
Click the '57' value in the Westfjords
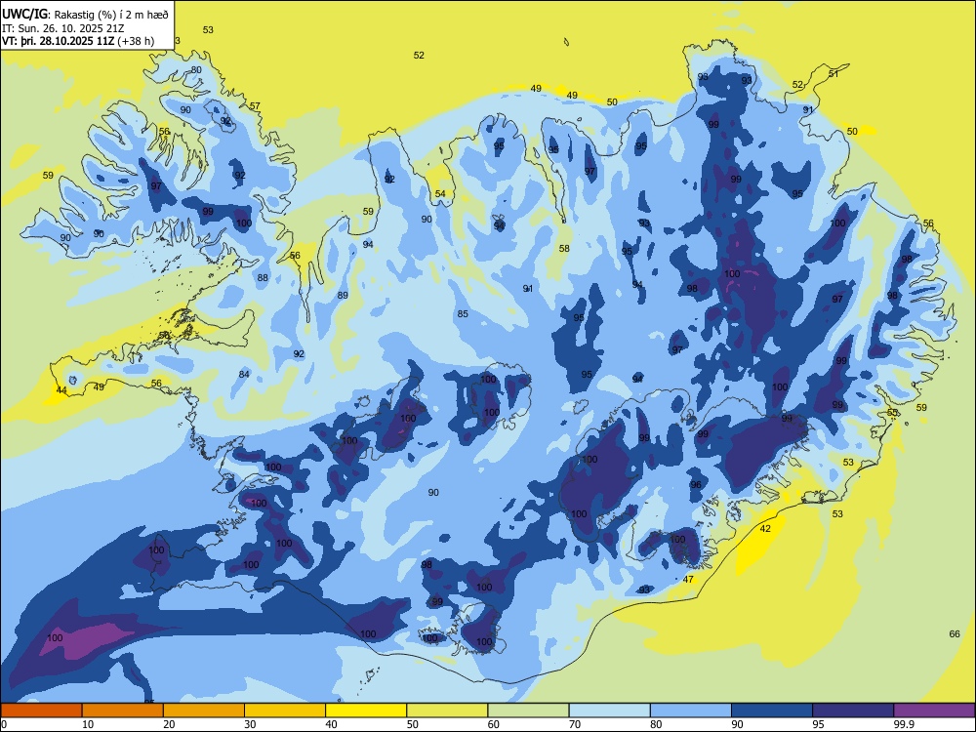(x=255, y=106)
